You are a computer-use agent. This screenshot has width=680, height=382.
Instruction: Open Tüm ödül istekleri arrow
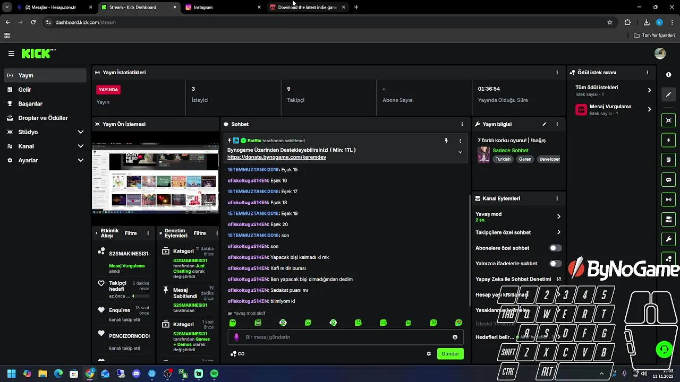[649, 90]
